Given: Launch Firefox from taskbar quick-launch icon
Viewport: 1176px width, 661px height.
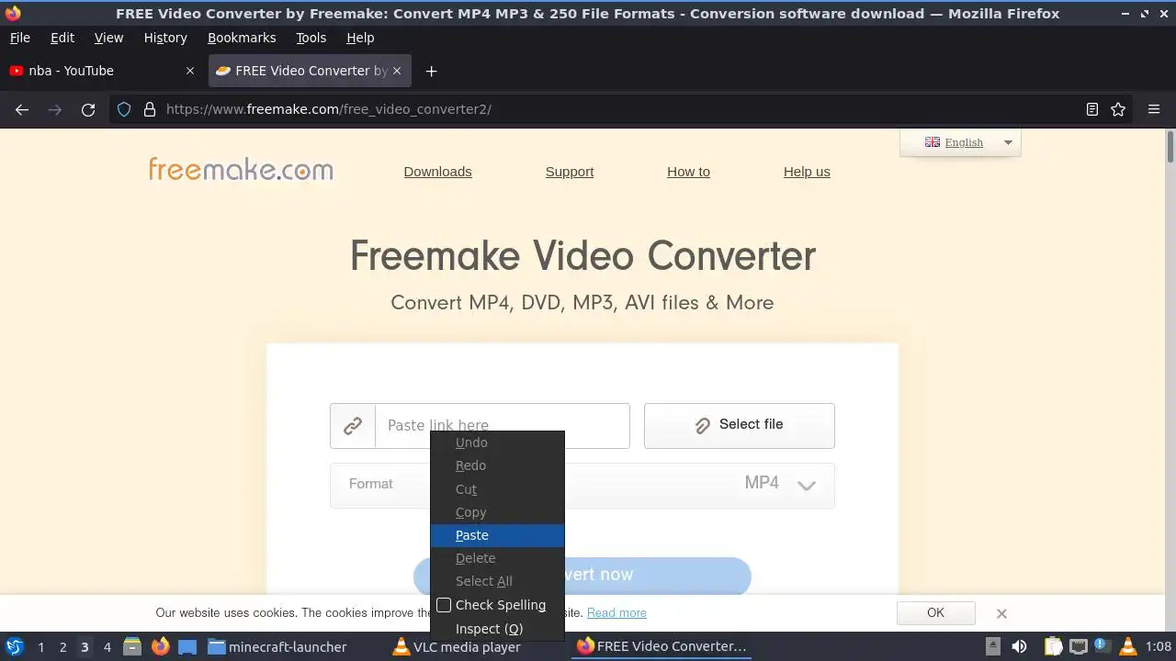Looking at the screenshot, I should (x=161, y=646).
